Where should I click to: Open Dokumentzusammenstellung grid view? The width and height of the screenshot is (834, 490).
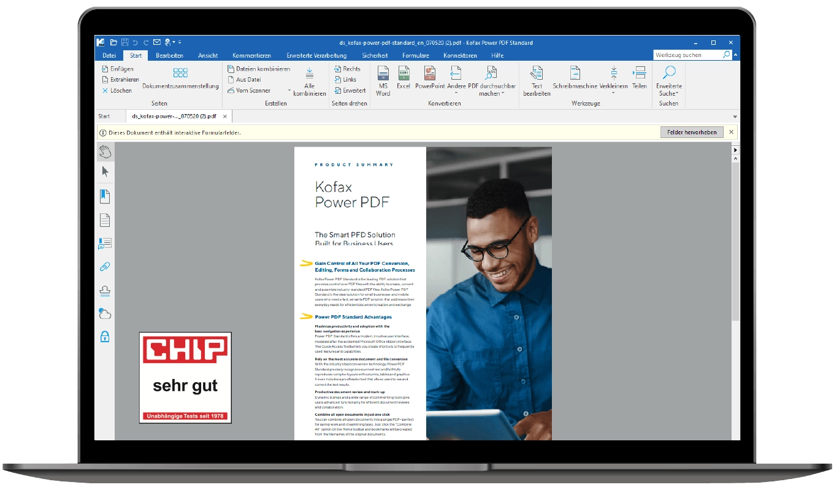[180, 78]
